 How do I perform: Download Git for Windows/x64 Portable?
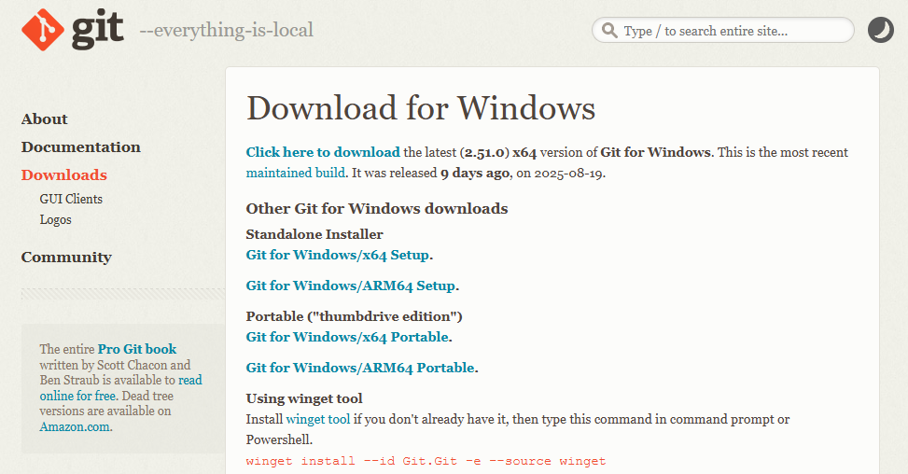click(x=347, y=338)
